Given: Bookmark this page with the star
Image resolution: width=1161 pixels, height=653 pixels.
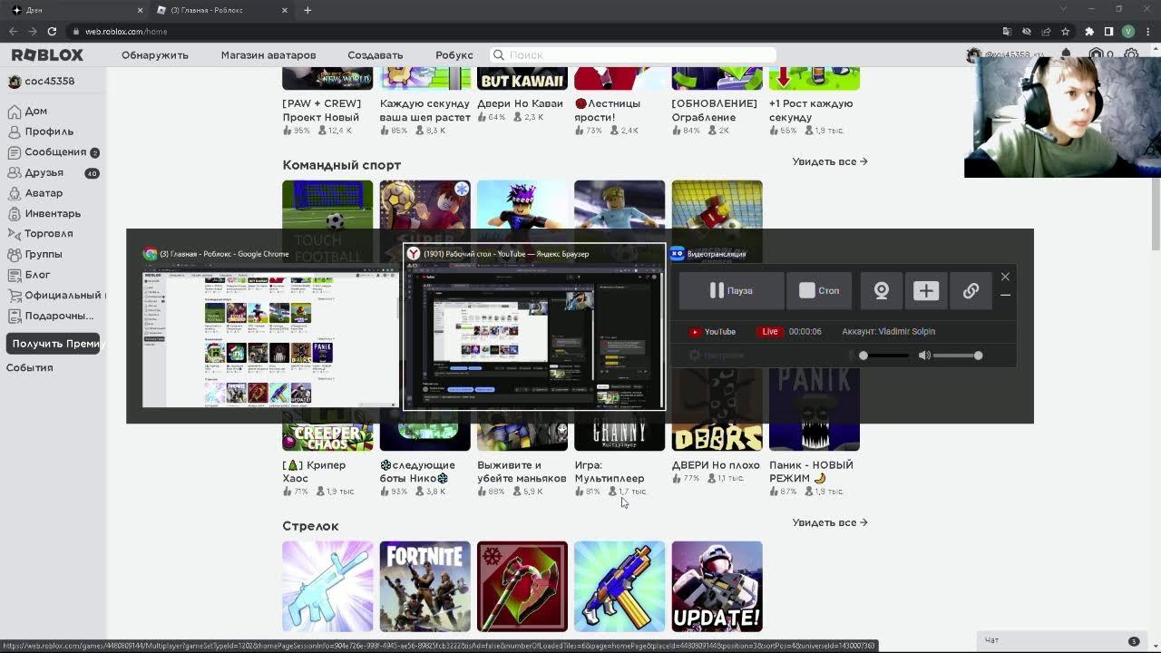Looking at the screenshot, I should click(x=1066, y=32).
